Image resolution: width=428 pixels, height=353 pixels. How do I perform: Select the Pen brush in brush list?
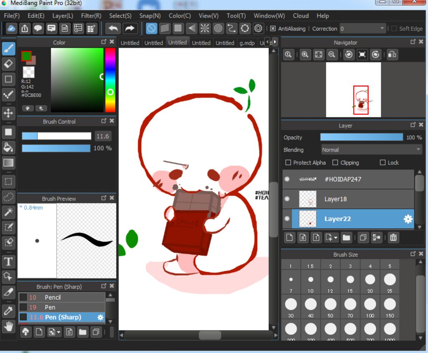pos(62,307)
